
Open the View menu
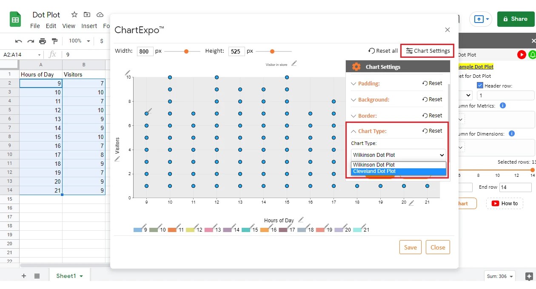pos(68,26)
